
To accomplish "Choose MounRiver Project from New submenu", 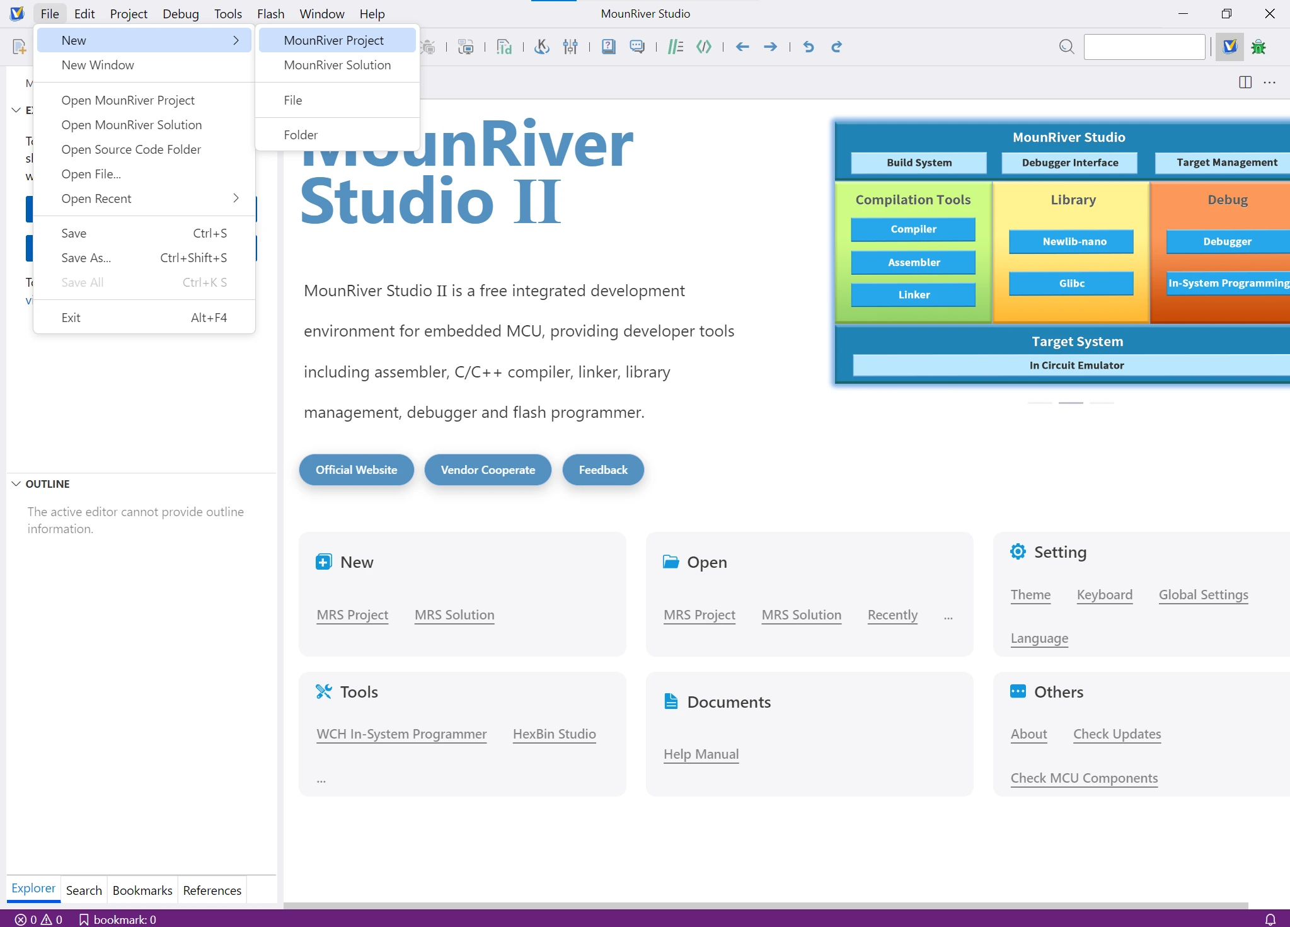I will pyautogui.click(x=337, y=40).
